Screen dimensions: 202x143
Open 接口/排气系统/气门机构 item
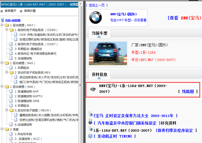tap(49, 82)
